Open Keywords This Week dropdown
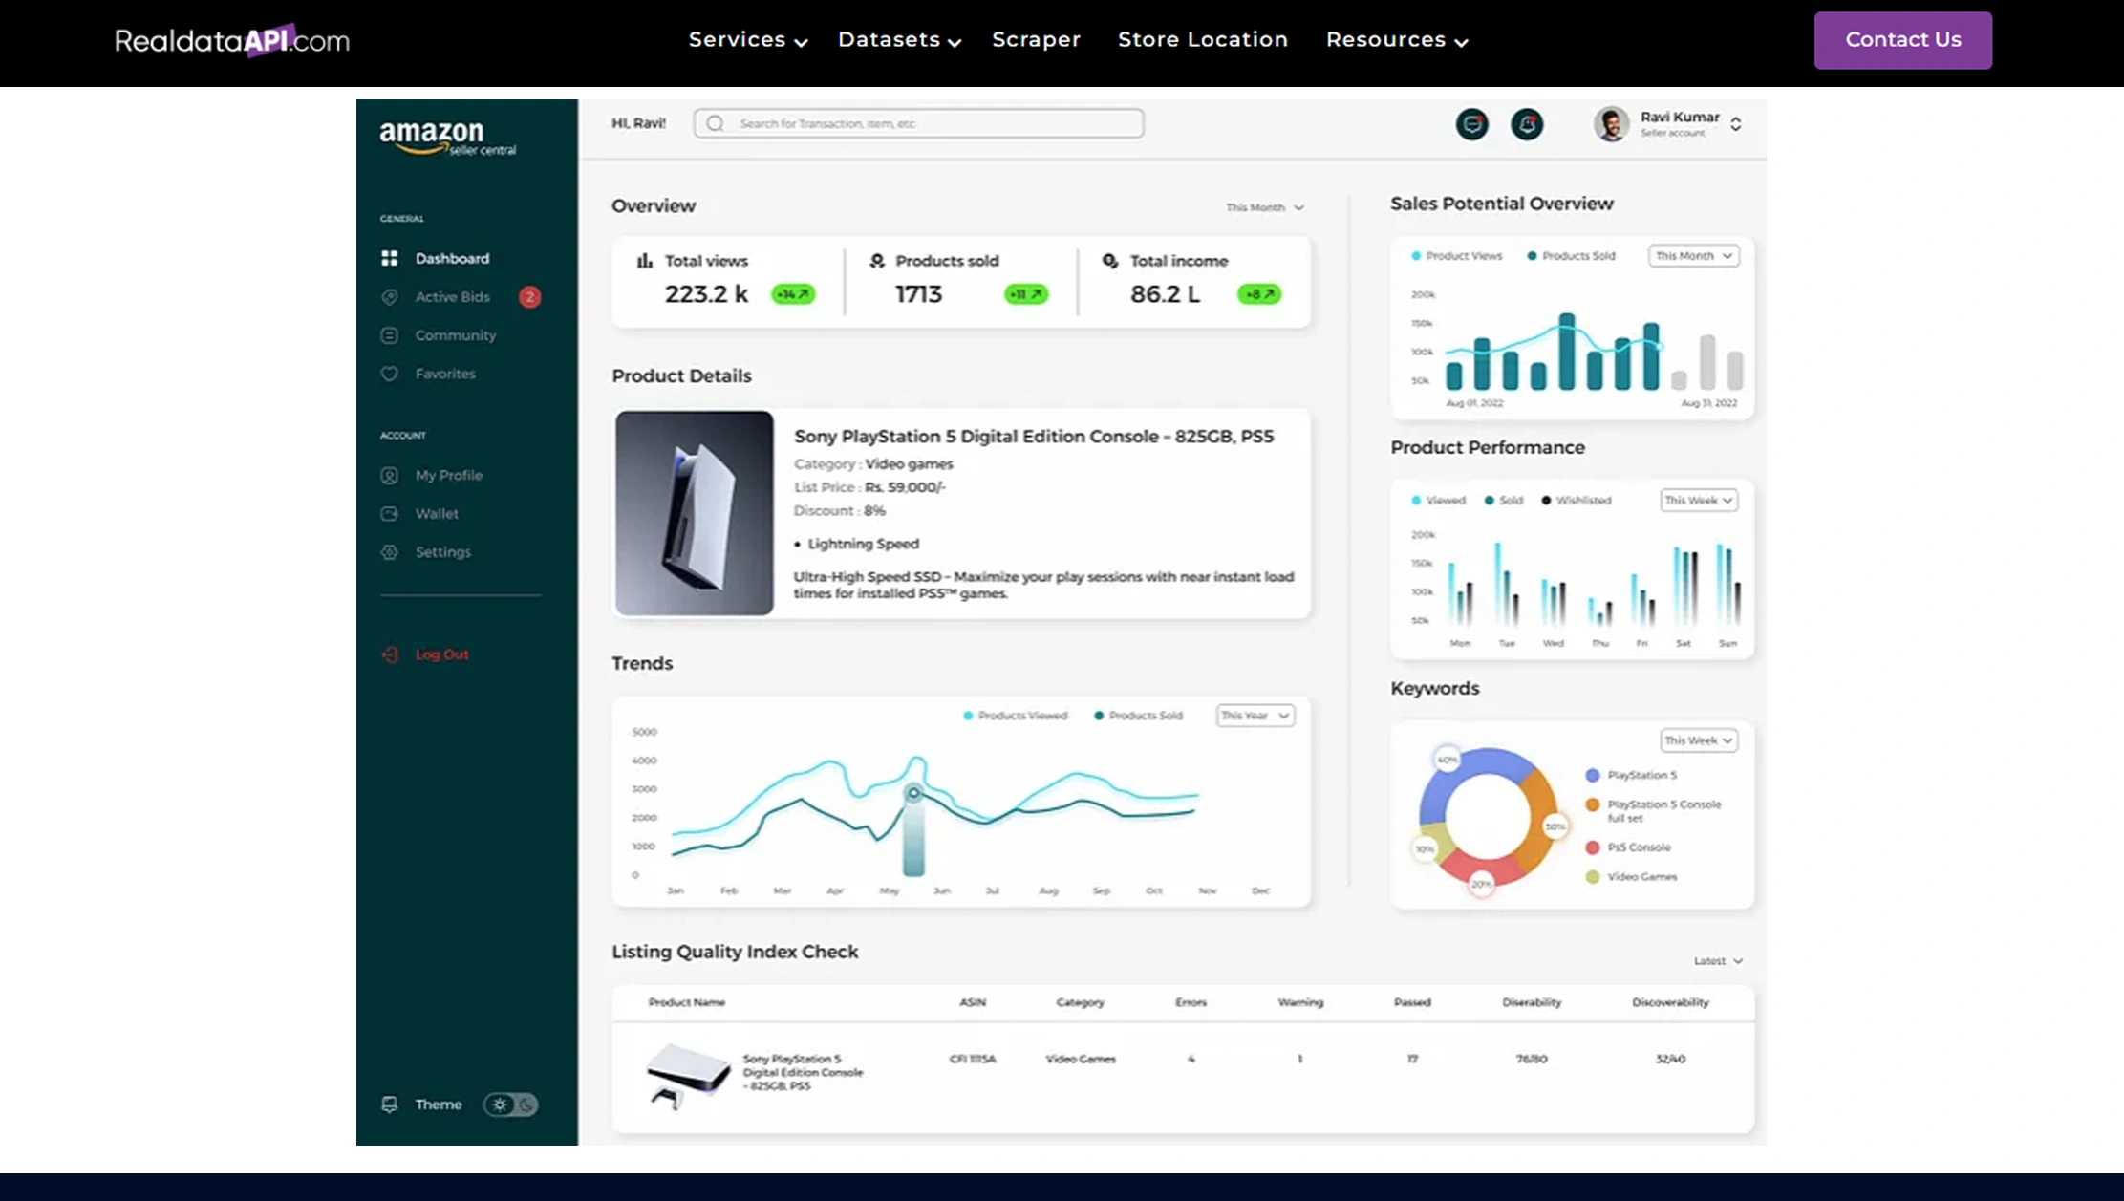The width and height of the screenshot is (2124, 1201). 1698,740
